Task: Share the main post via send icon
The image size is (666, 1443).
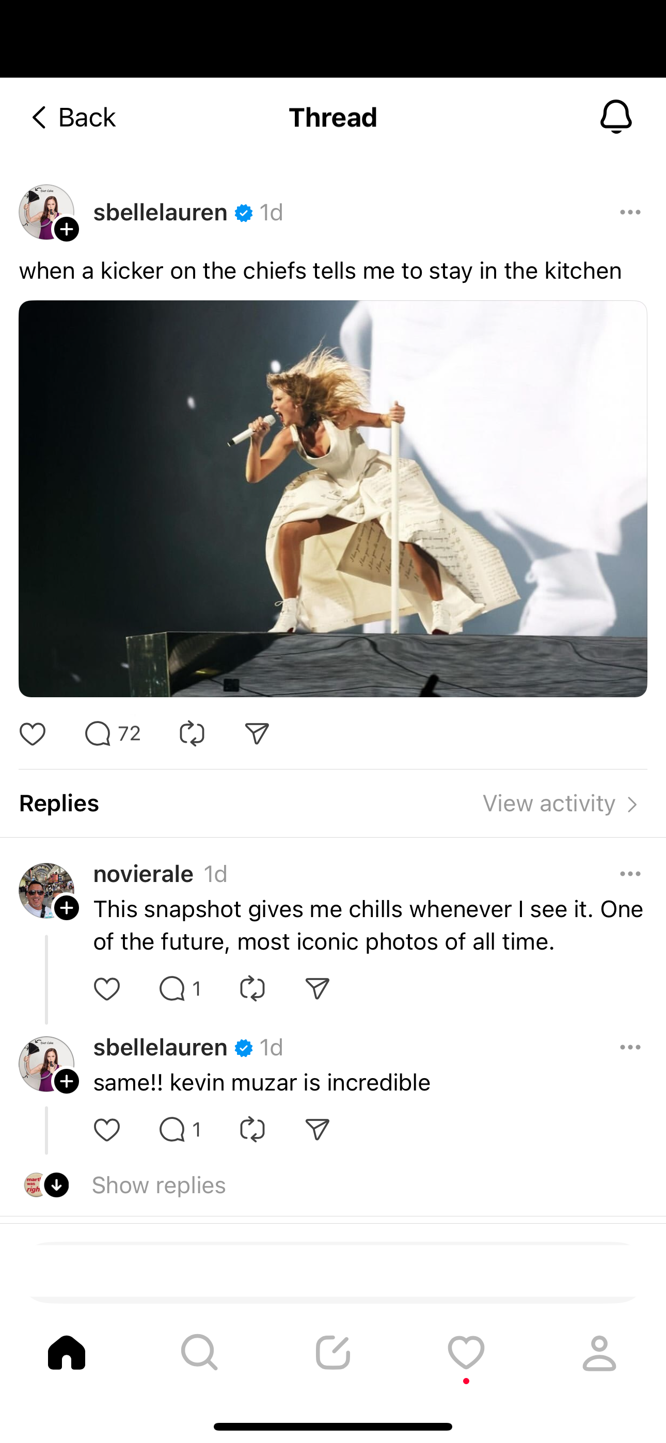Action: [x=257, y=734]
